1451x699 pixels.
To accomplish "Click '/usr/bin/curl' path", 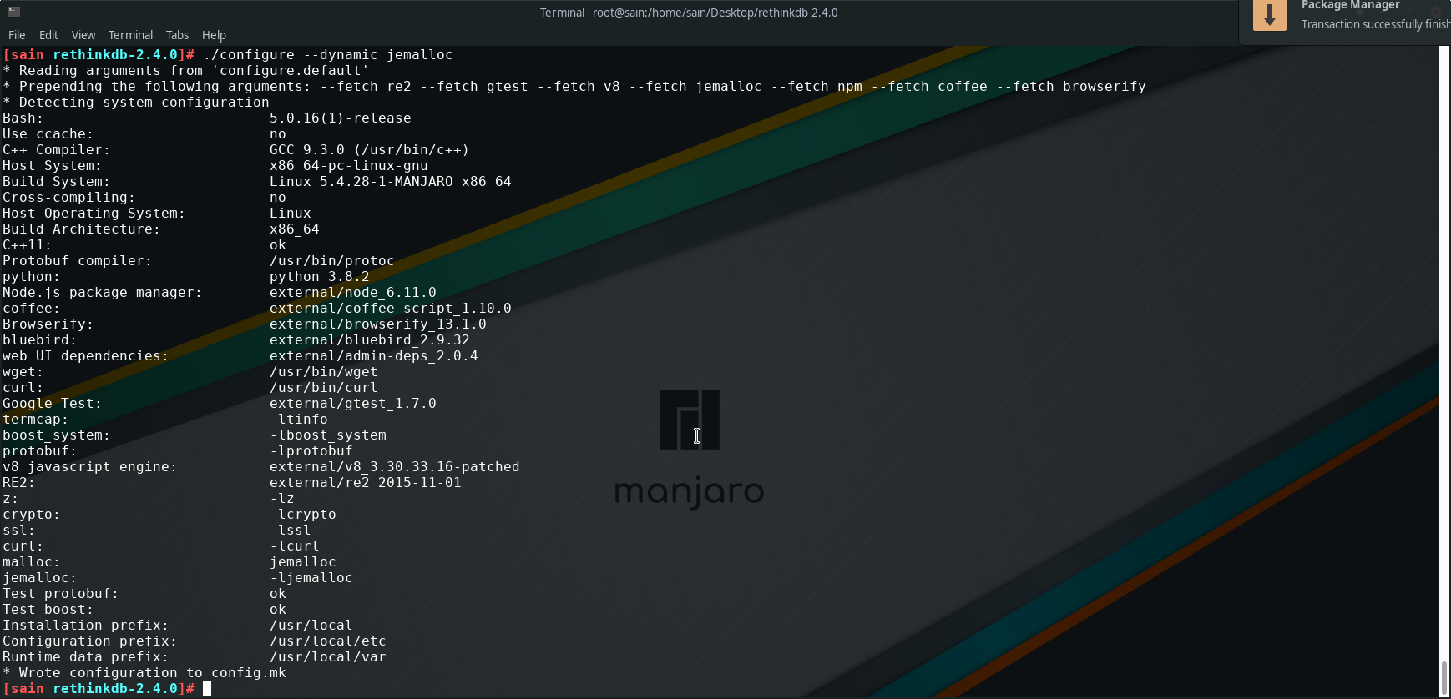I will point(323,388).
